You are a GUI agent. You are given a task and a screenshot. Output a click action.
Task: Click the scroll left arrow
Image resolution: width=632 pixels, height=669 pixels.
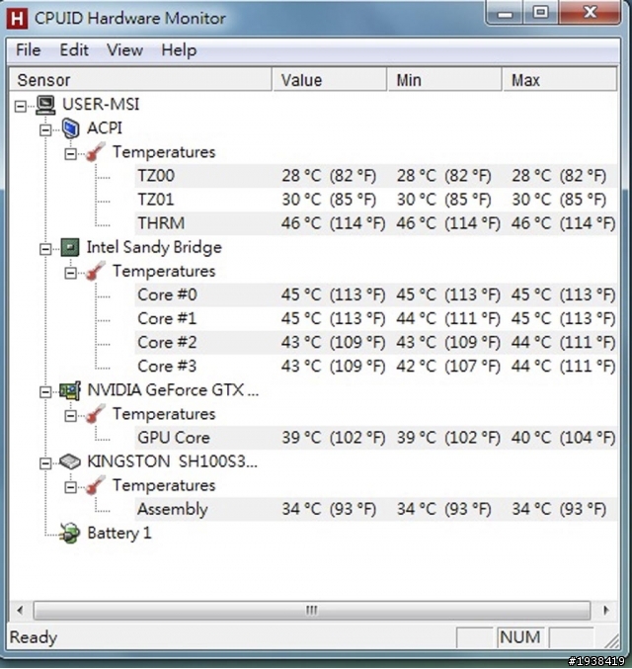[20, 610]
